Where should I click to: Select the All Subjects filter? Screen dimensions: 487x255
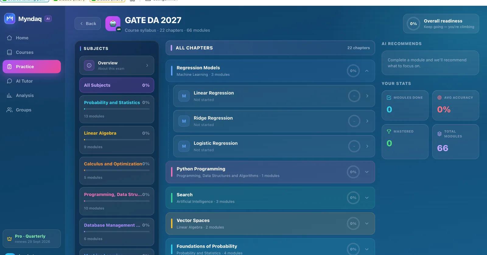point(117,85)
